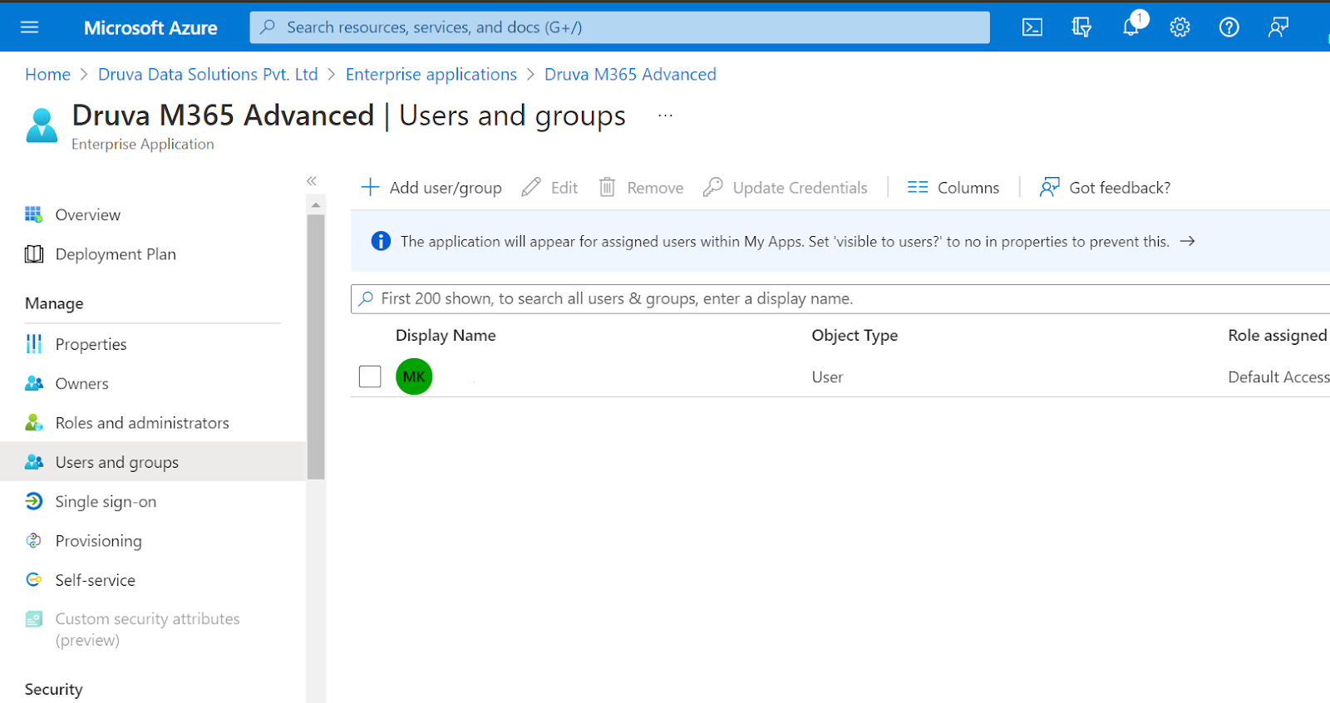The height and width of the screenshot is (703, 1330).
Task: Collapse the left navigation pane
Action: pos(312,181)
